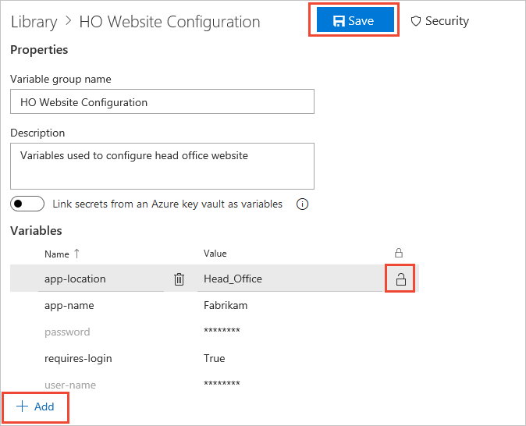Add a new variable
This screenshot has height=426, width=526.
point(35,406)
